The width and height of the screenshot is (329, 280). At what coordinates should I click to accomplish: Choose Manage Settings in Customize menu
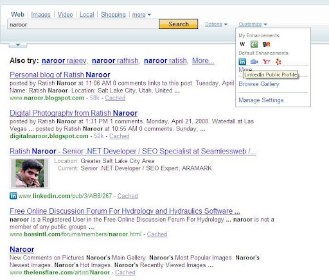(261, 100)
